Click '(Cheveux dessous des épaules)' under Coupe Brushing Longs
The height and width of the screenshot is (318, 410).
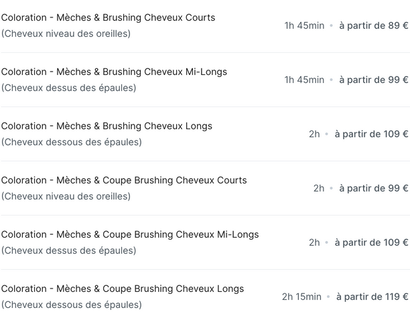point(72,305)
